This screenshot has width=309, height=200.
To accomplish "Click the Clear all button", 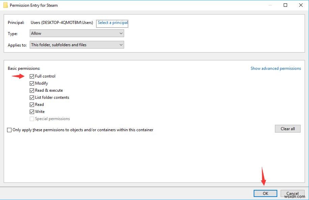I will [288, 129].
